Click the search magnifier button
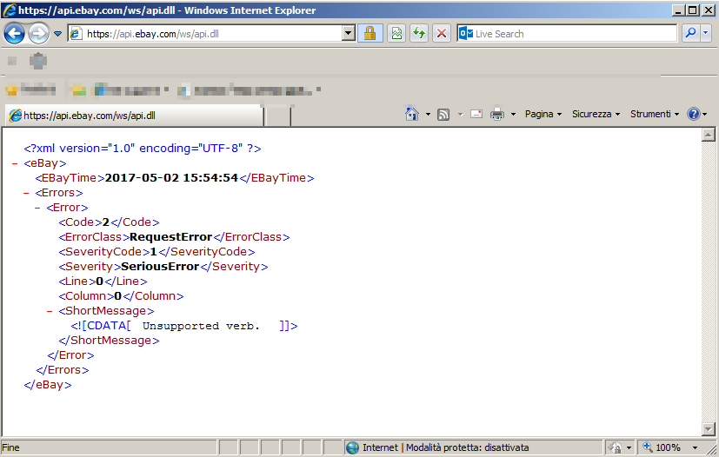 tap(690, 34)
